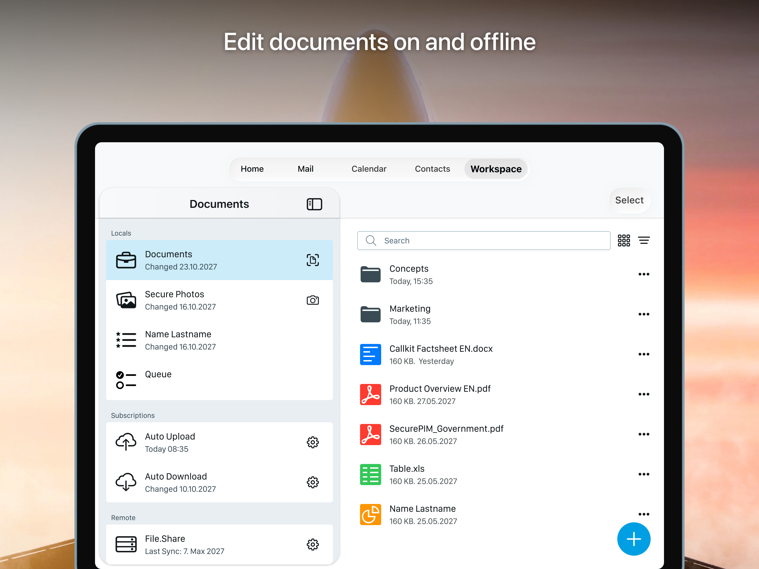This screenshot has height=569, width=759.
Task: Open more options for Table.xls
Action: coord(644,474)
